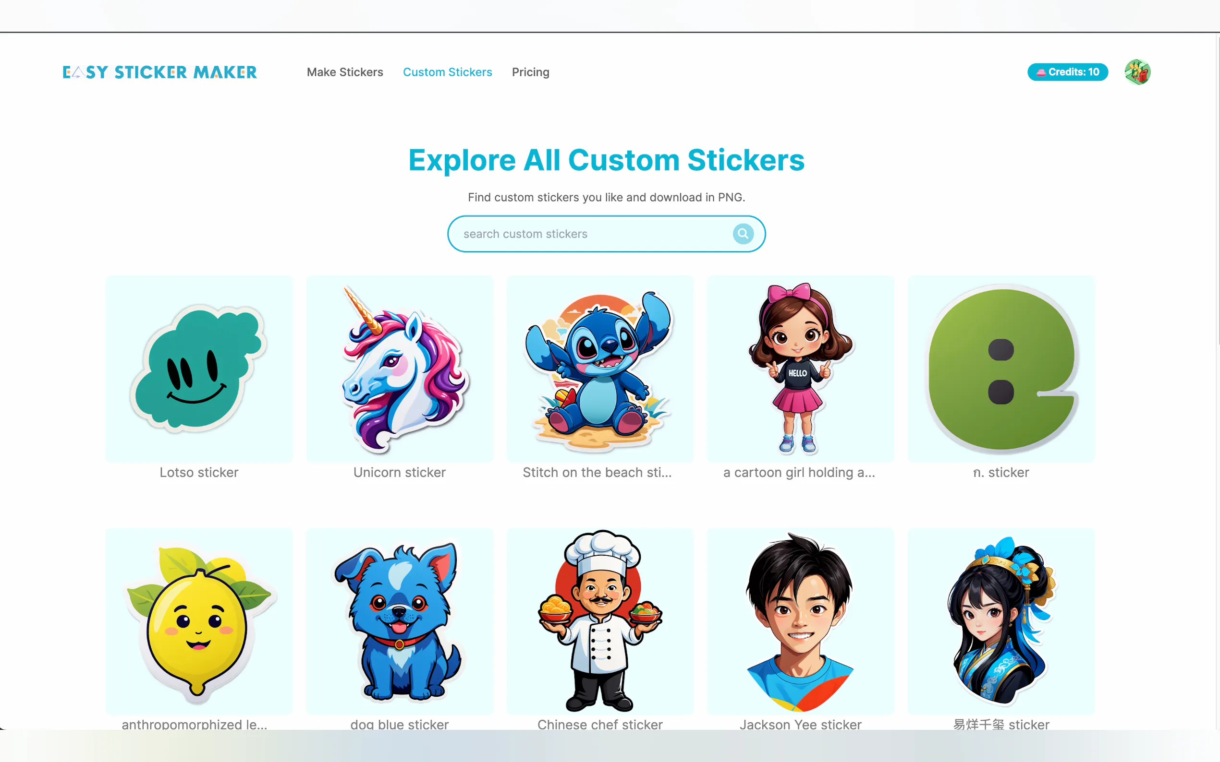
Task: Open the Stitch on the beach sticker
Action: (600, 369)
